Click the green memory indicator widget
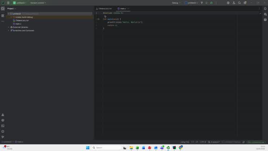 click(x=256, y=142)
